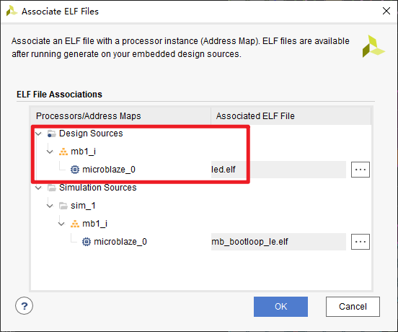The width and height of the screenshot is (398, 332).
Task: Confirm associations with OK button
Action: pos(280,307)
